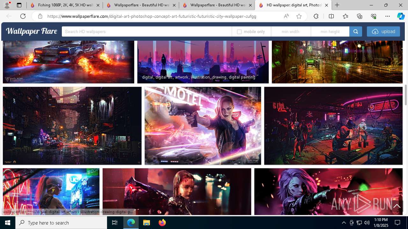Open the Edge profile avatar

tap(7, 5)
